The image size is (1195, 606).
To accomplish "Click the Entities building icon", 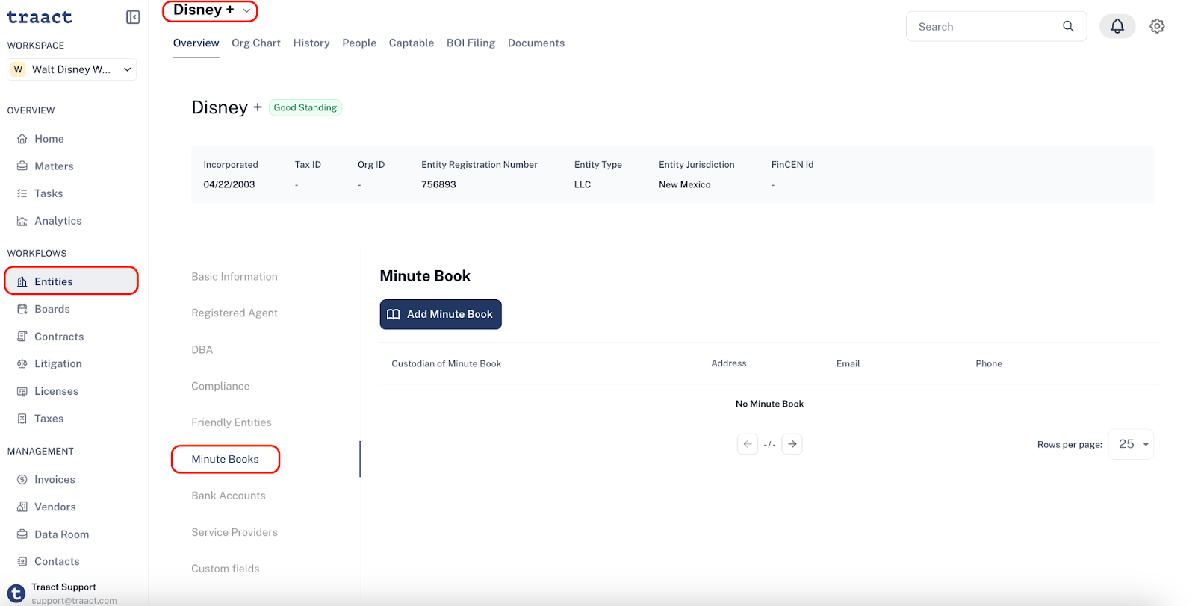I will coord(22,281).
